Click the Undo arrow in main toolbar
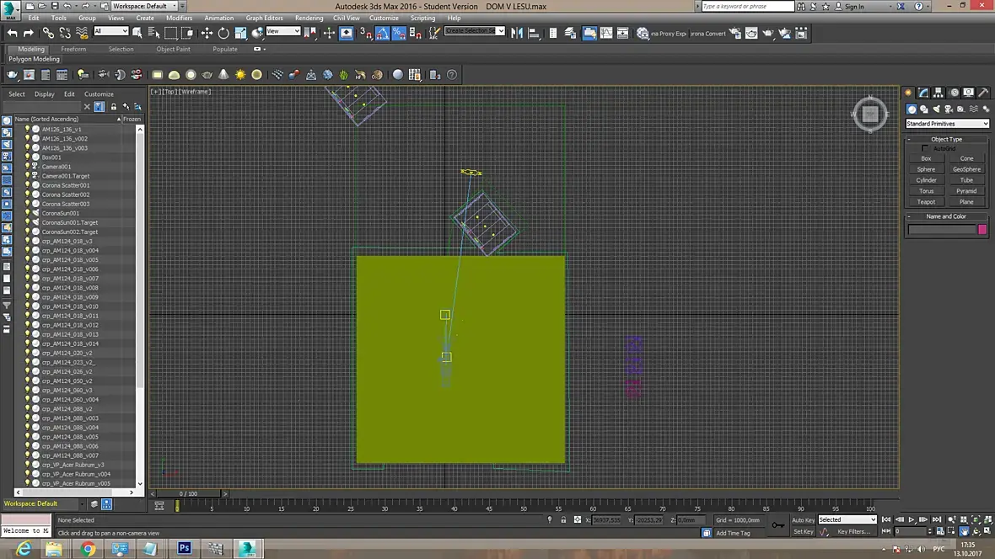Image resolution: width=995 pixels, height=559 pixels. point(12,33)
